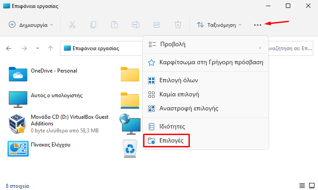Choose Αναστροφή επιλογής menu entry
318x190 pixels.
click(206, 109)
